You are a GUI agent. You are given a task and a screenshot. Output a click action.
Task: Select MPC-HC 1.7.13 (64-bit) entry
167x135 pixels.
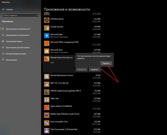[60, 83]
